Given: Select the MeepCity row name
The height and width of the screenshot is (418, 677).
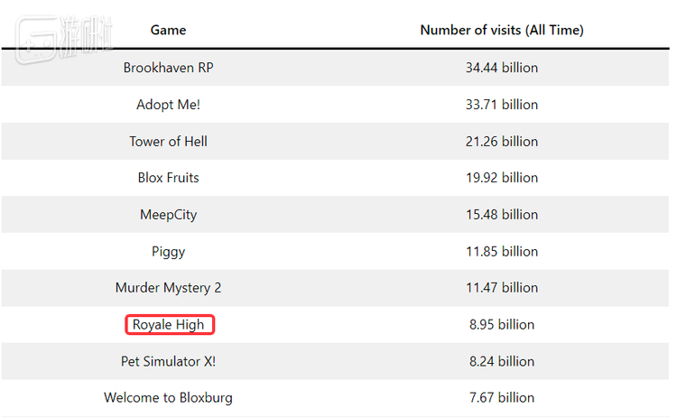Looking at the screenshot, I should pyautogui.click(x=169, y=215).
